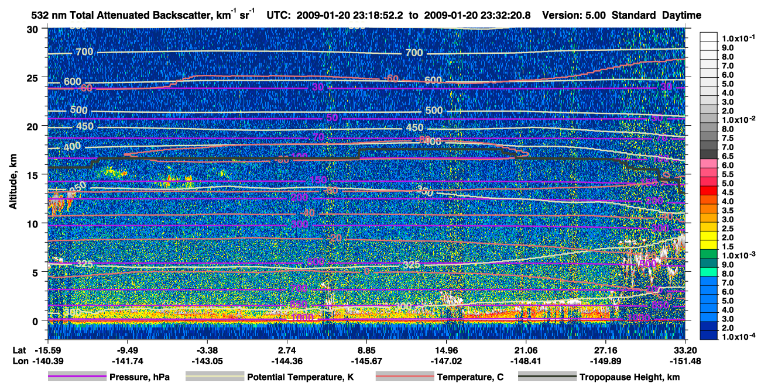This screenshot has height=390, width=761.
Task: Click the Potential Temperature, K legend label
Action: tap(300, 377)
